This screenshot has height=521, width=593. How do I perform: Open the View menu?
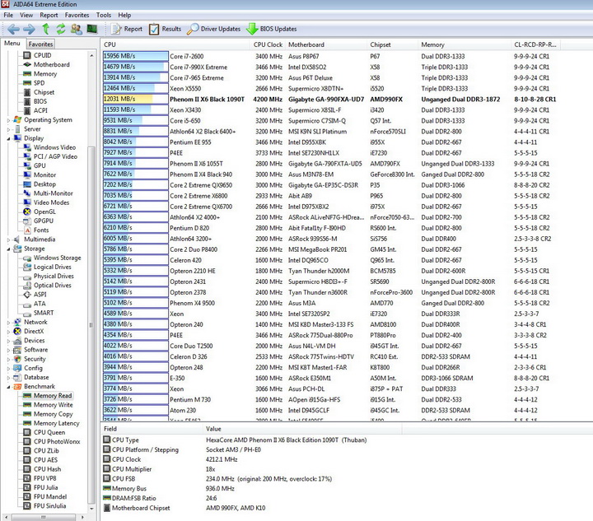(x=26, y=15)
